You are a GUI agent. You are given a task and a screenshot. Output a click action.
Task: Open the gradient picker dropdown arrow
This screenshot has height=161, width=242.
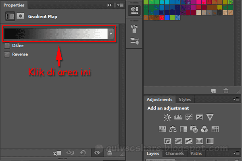click(x=111, y=34)
